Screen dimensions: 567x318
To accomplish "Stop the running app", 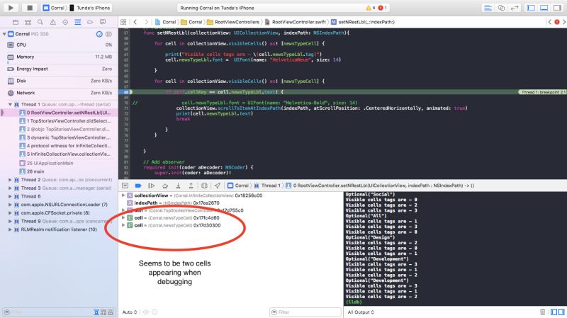I will (30, 8).
